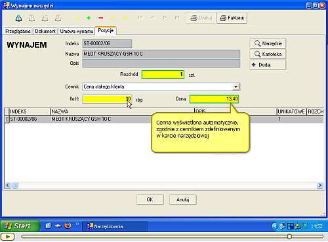Open Firefox from quick launch

click(x=68, y=226)
